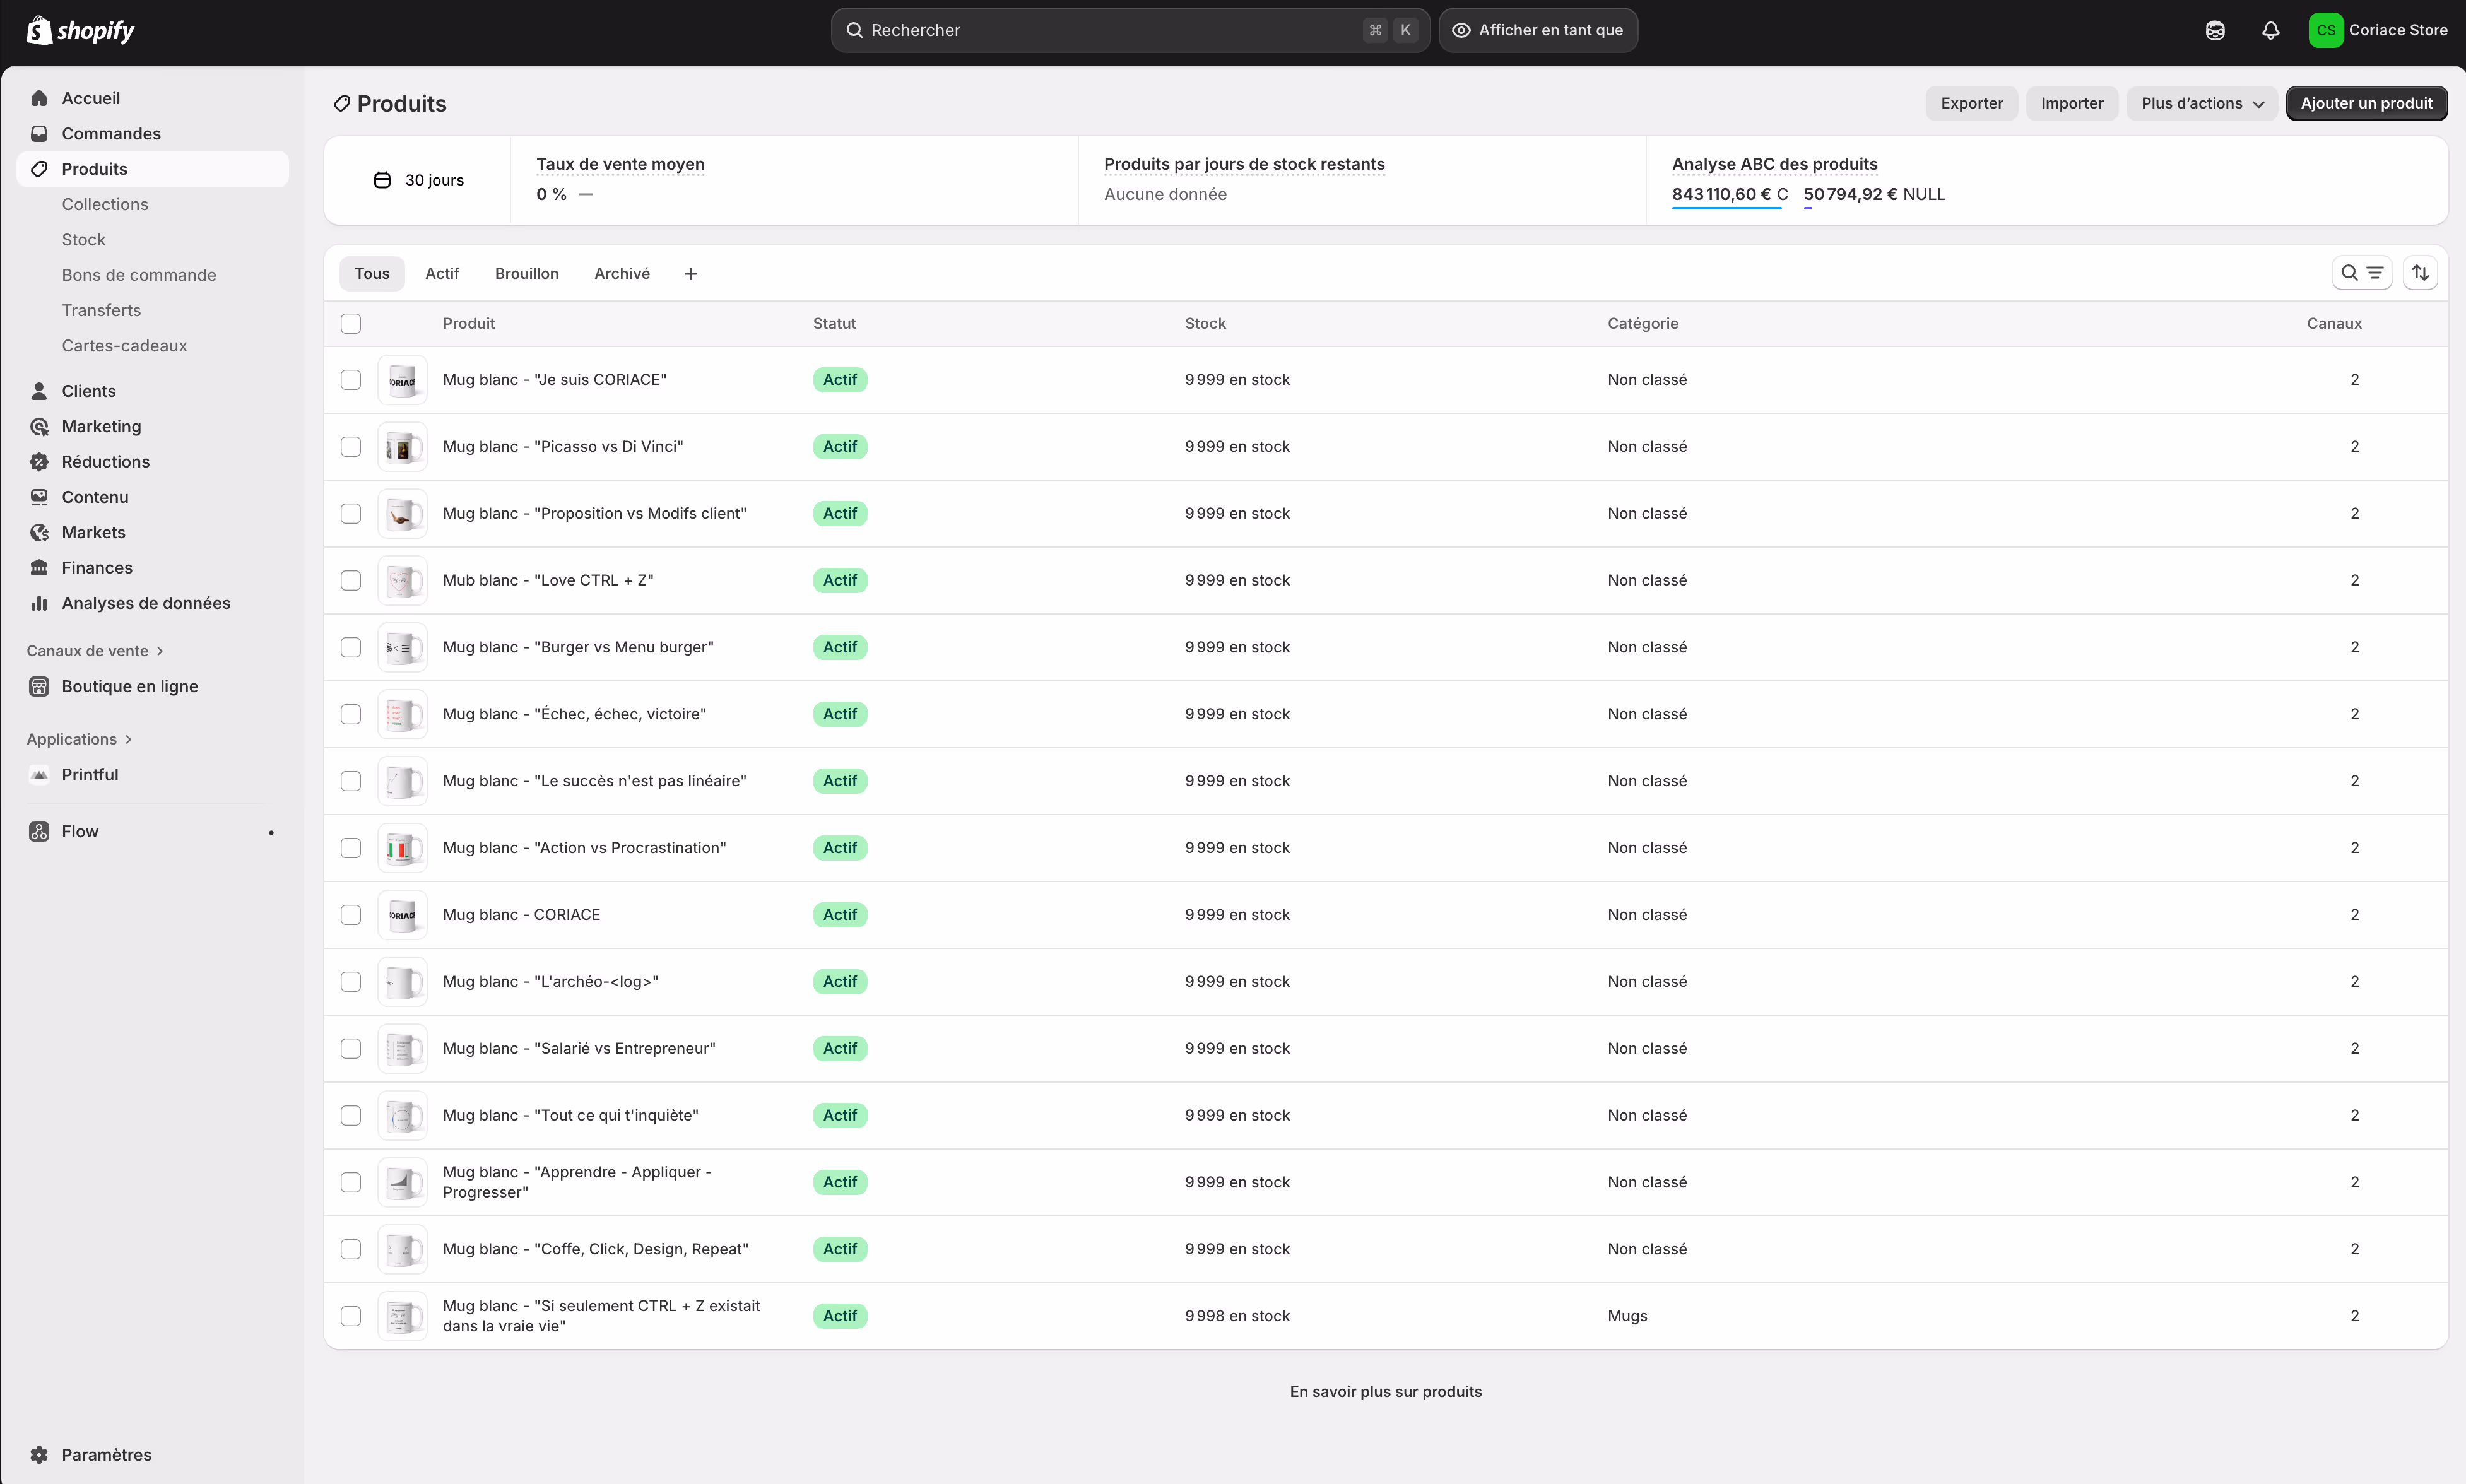The height and width of the screenshot is (1484, 2466).
Task: Open the Flow app in sidebar
Action: coord(80,831)
